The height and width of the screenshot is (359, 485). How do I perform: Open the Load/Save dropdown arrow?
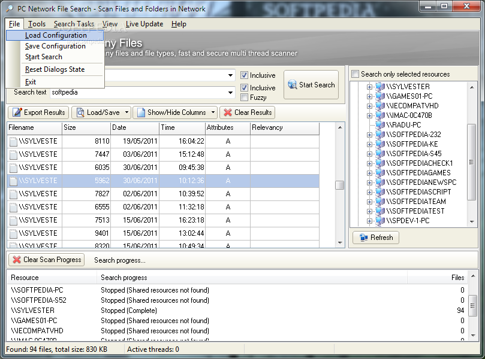[x=126, y=112]
